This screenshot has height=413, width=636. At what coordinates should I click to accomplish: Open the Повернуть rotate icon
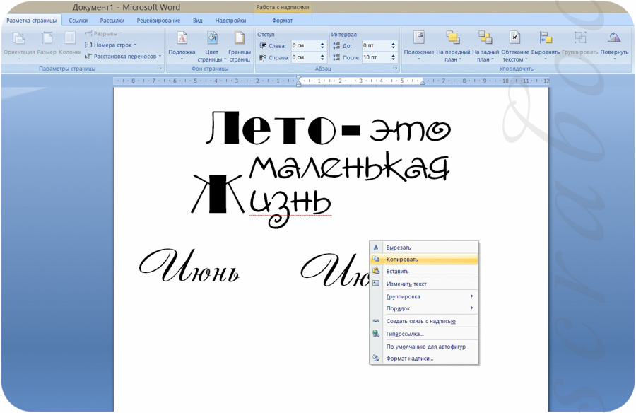coord(614,37)
